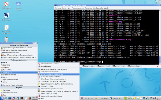The width and height of the screenshot is (161, 100).
Task: Click the battery power status icon
Action: (x=125, y=98)
